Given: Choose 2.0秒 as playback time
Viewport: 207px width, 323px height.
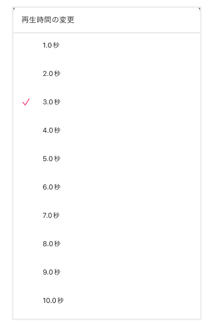Looking at the screenshot, I should click(107, 74).
